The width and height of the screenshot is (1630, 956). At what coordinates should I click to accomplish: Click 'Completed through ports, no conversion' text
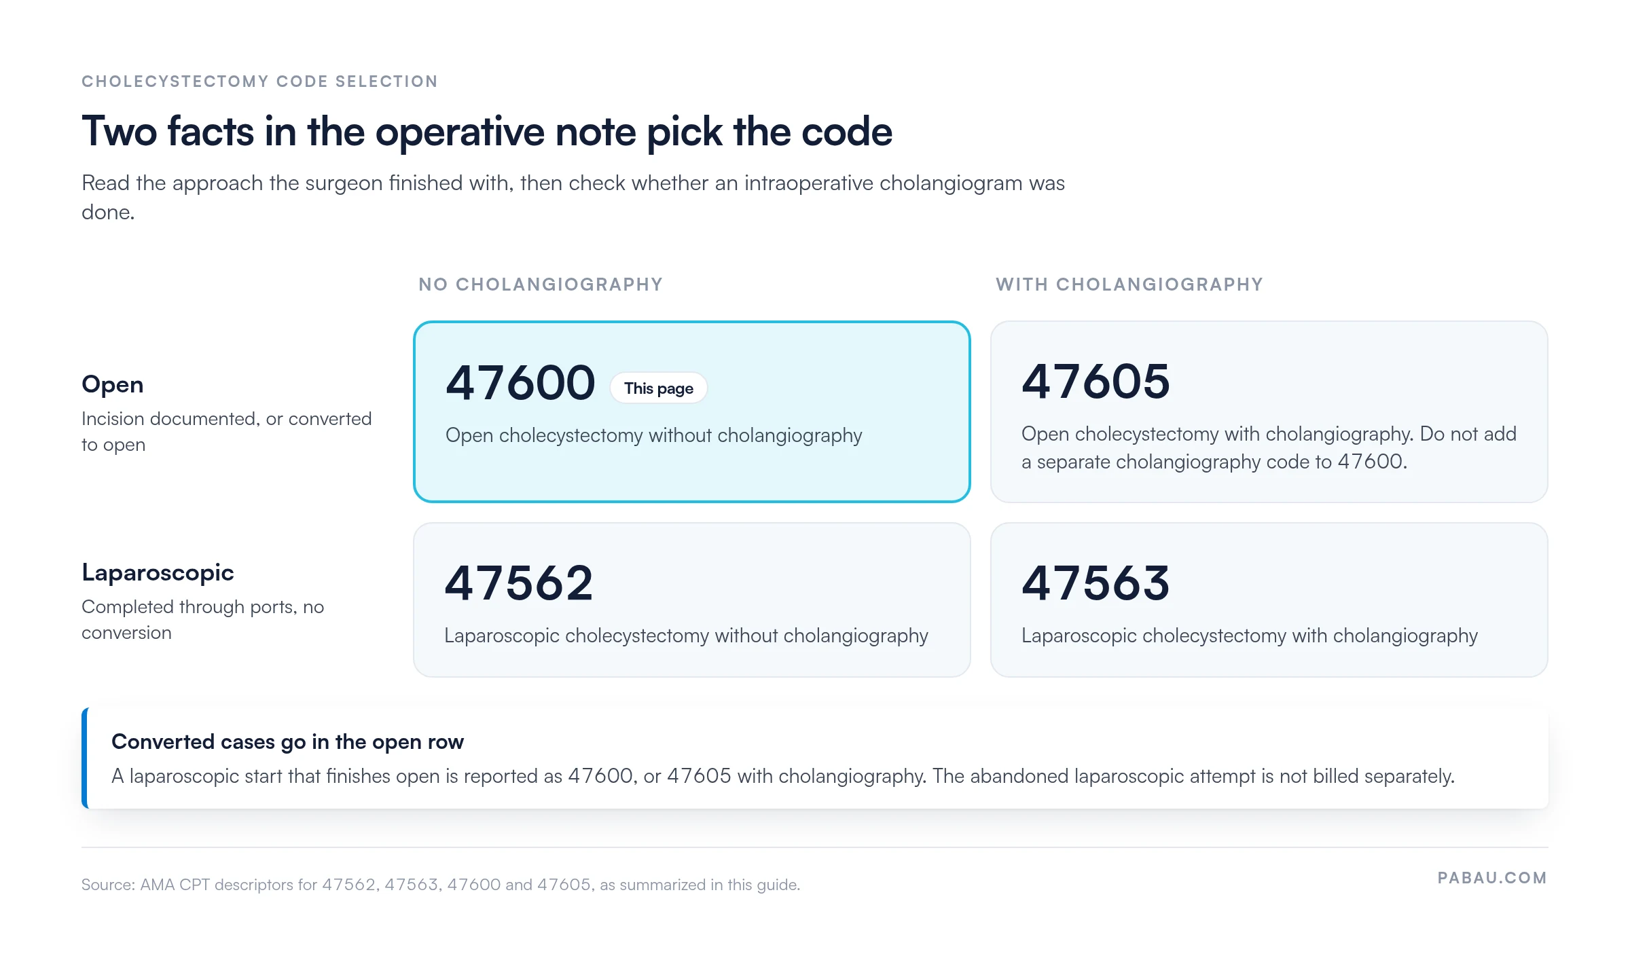pyautogui.click(x=202, y=619)
